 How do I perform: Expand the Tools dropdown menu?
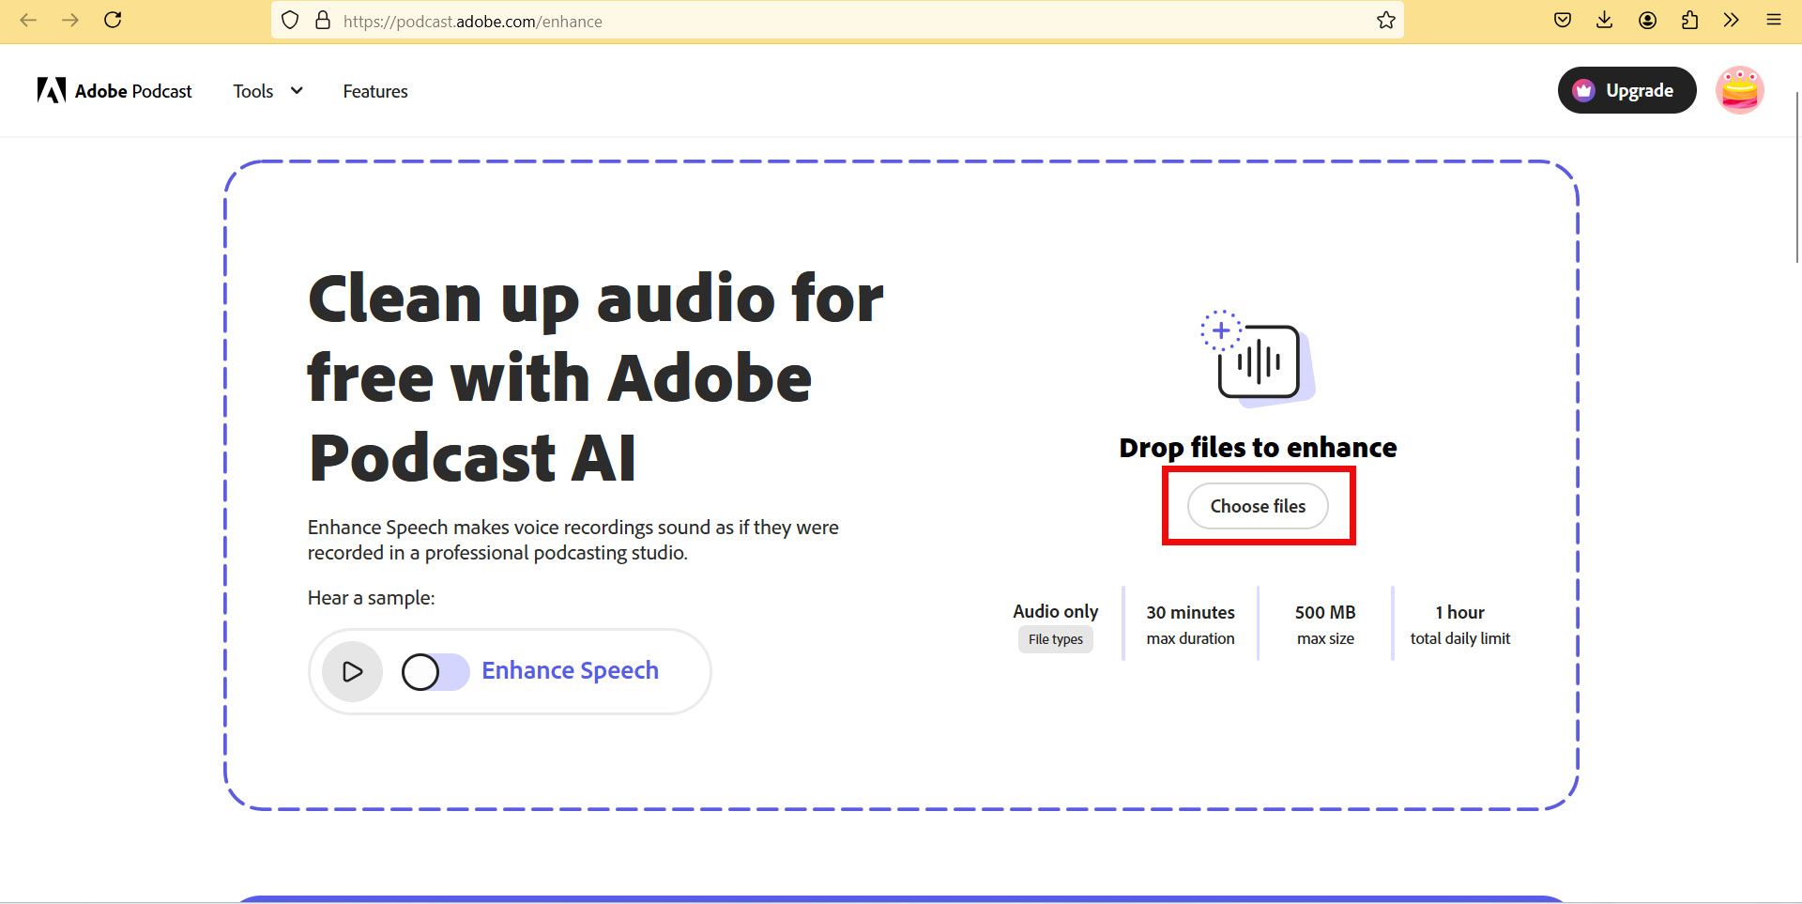click(267, 91)
